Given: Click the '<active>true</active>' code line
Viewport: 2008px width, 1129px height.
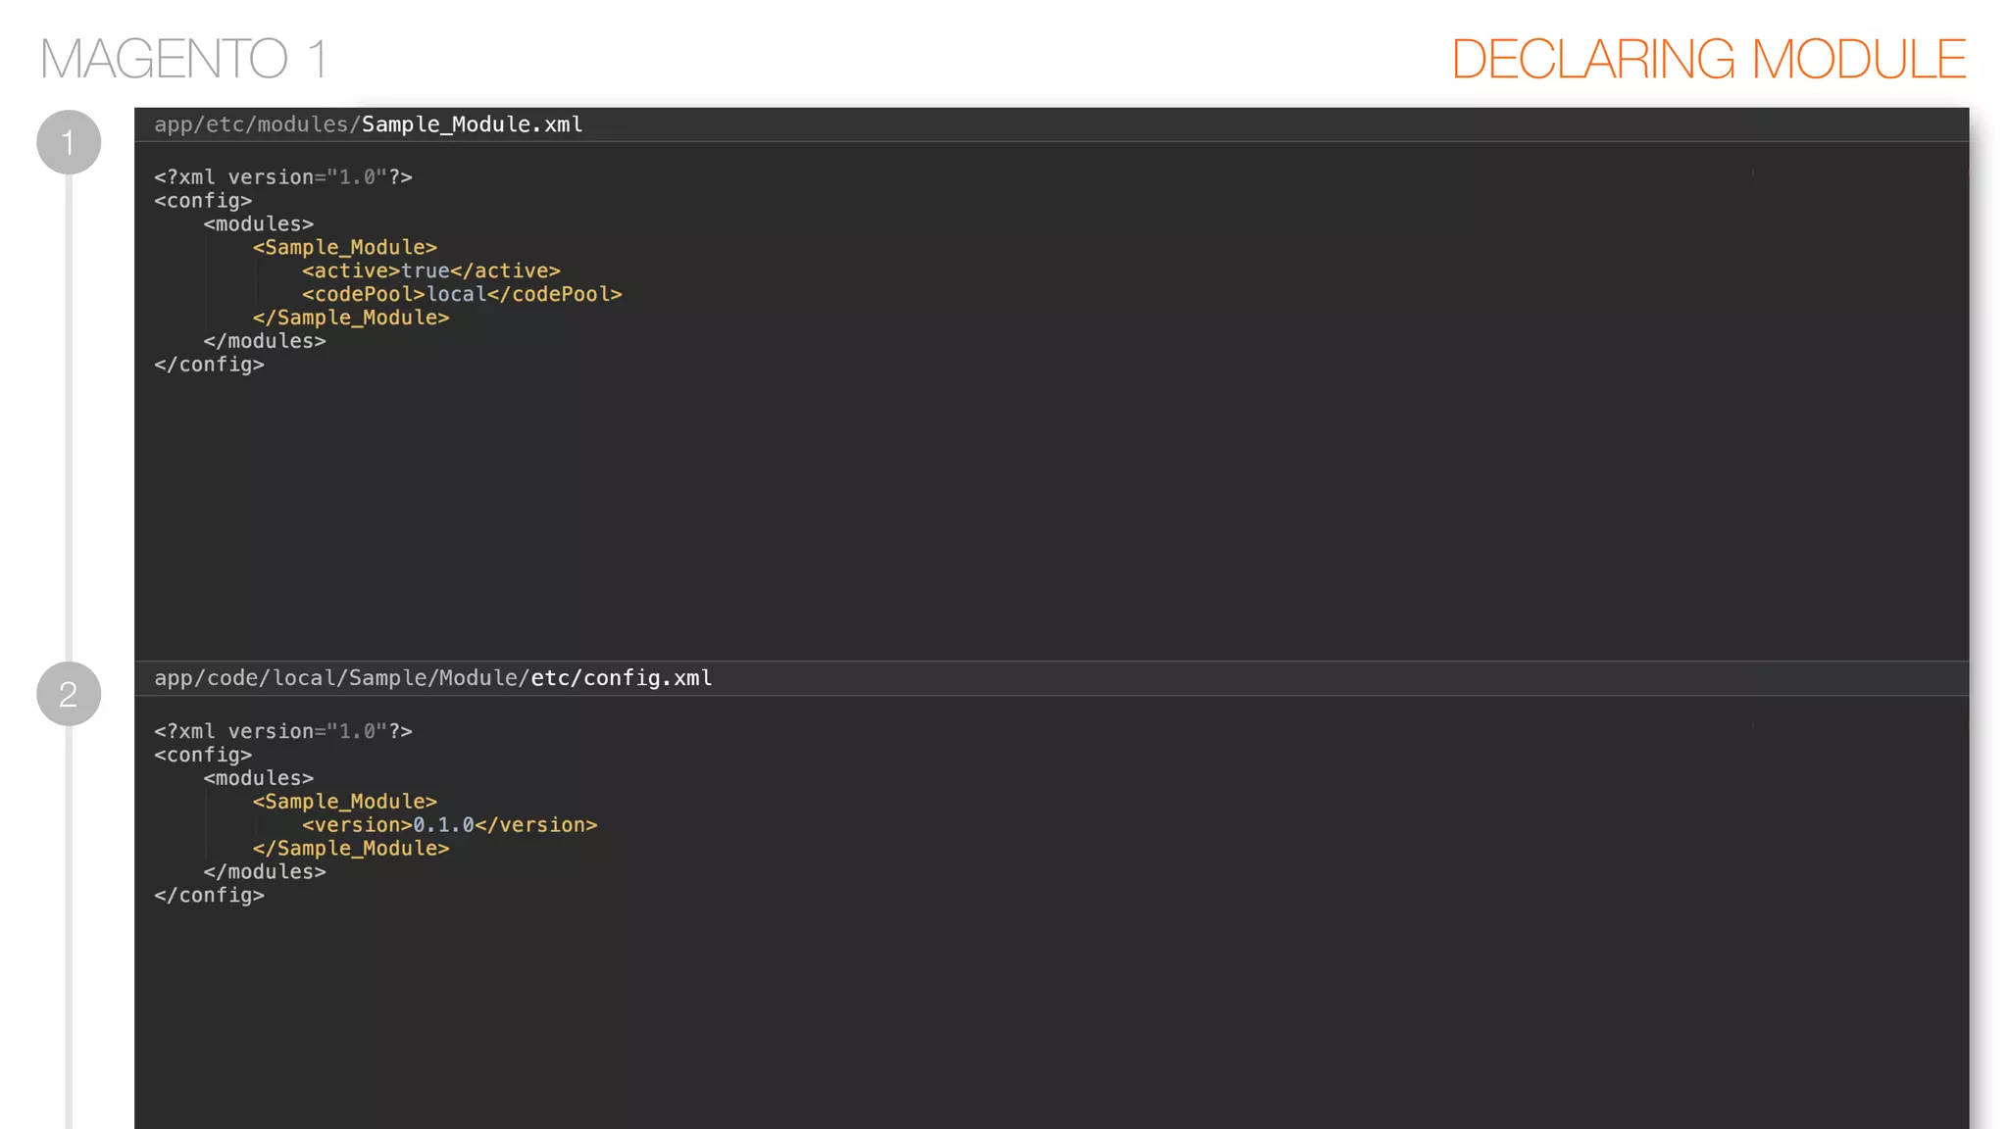Looking at the screenshot, I should tap(431, 270).
